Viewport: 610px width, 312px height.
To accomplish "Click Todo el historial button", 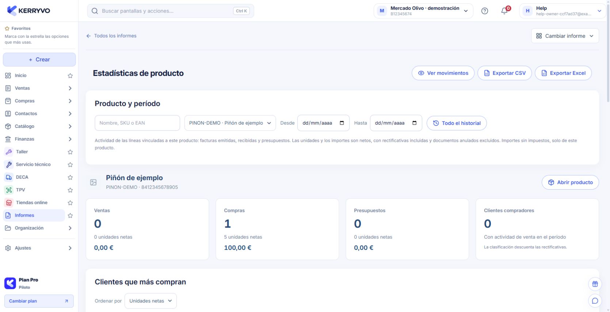I will click(x=457, y=123).
